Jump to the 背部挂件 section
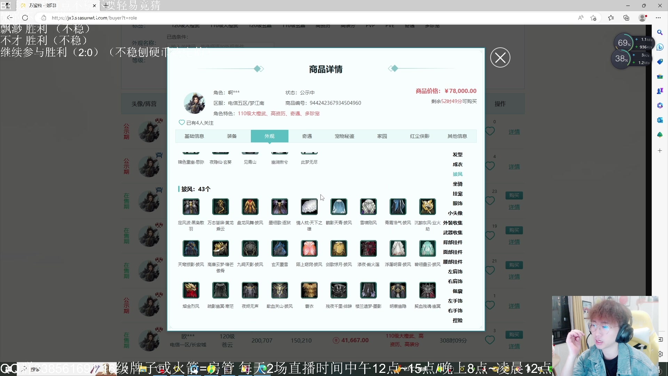Screen dimensions: 668x376 453,242
